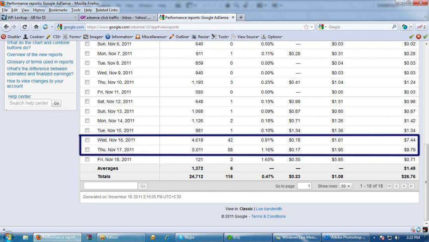The width and height of the screenshot is (429, 242).
Task: Tick the checkbox for Thu, Nov 17, 2011
Action: pos(87,149)
